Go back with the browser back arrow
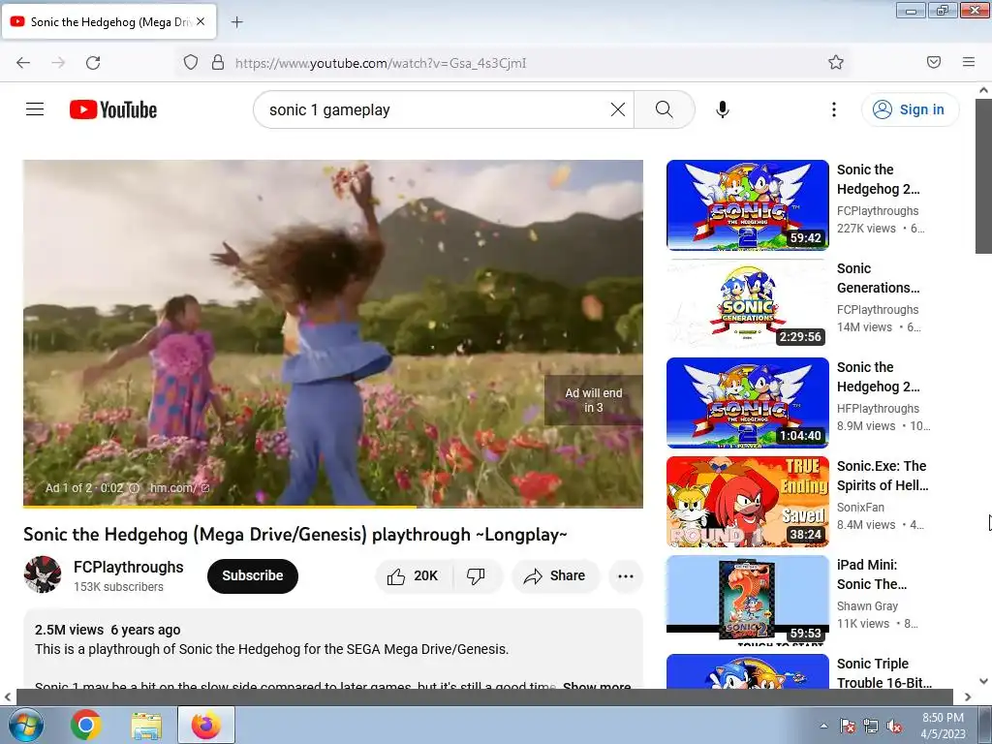 point(23,63)
